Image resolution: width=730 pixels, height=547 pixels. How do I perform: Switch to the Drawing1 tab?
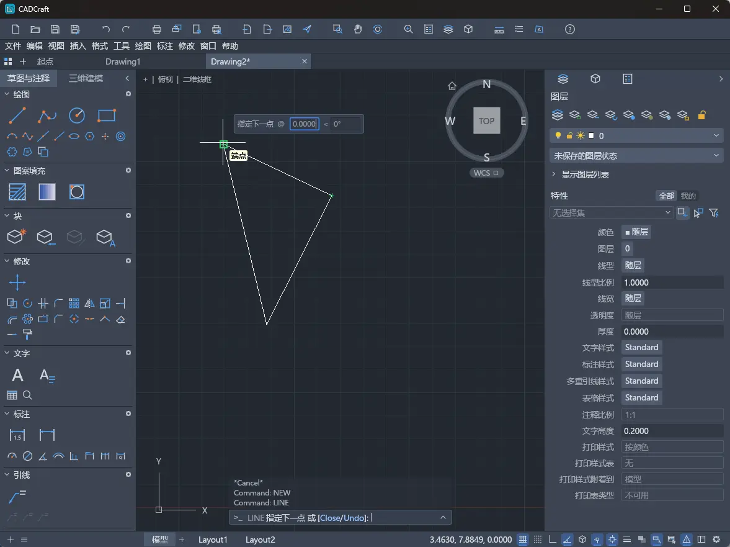click(123, 61)
